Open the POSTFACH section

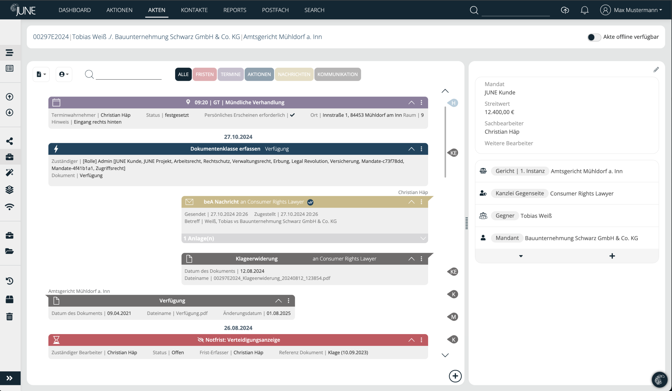tap(275, 10)
